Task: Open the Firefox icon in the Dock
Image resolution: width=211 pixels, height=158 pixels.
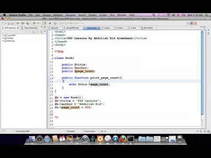Action: pos(123,138)
